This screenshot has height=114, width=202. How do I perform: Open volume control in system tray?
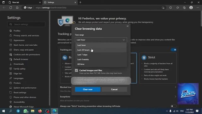pos(177,111)
